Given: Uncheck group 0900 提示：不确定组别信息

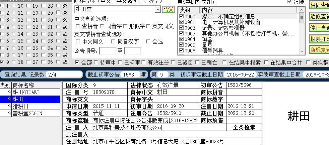Looking at the screenshot, I should pyautogui.click(x=182, y=16).
